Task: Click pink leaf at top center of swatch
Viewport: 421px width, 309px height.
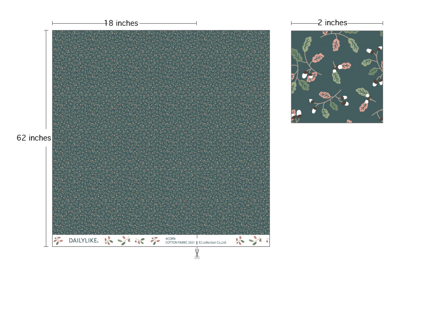Action: 335,44
